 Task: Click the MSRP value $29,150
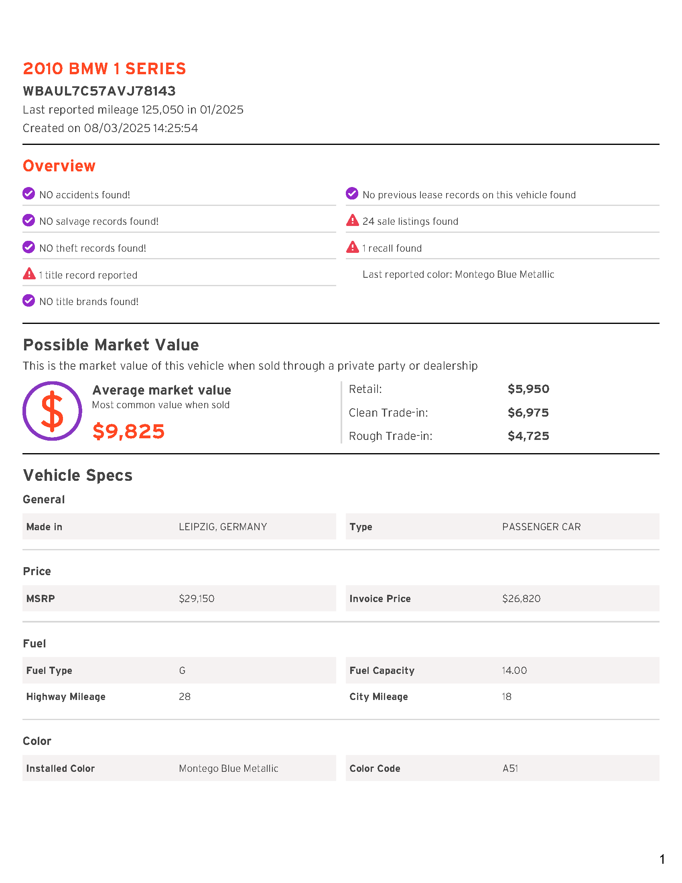[x=196, y=598]
